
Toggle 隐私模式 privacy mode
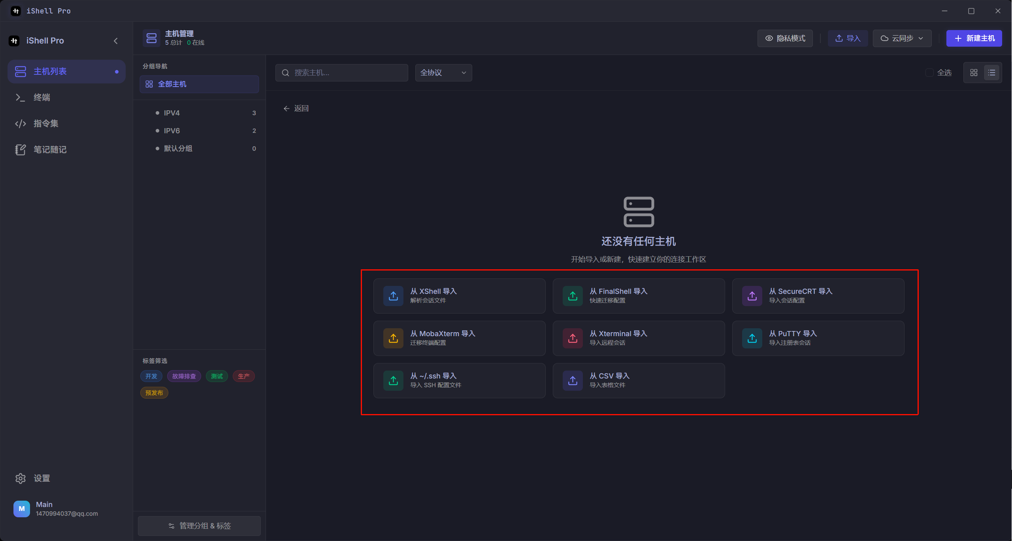coord(785,38)
